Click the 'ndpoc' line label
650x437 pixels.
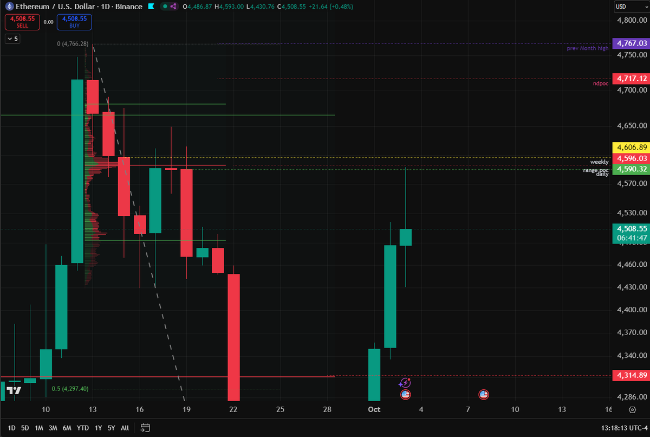click(601, 83)
